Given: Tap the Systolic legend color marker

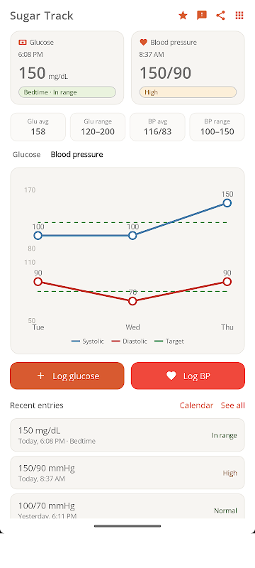Looking at the screenshot, I should pos(76,342).
